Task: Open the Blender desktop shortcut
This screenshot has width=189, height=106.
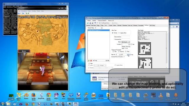Action: (x=26, y=96)
